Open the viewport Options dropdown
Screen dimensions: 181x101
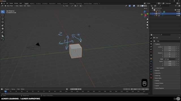tap(146, 8)
